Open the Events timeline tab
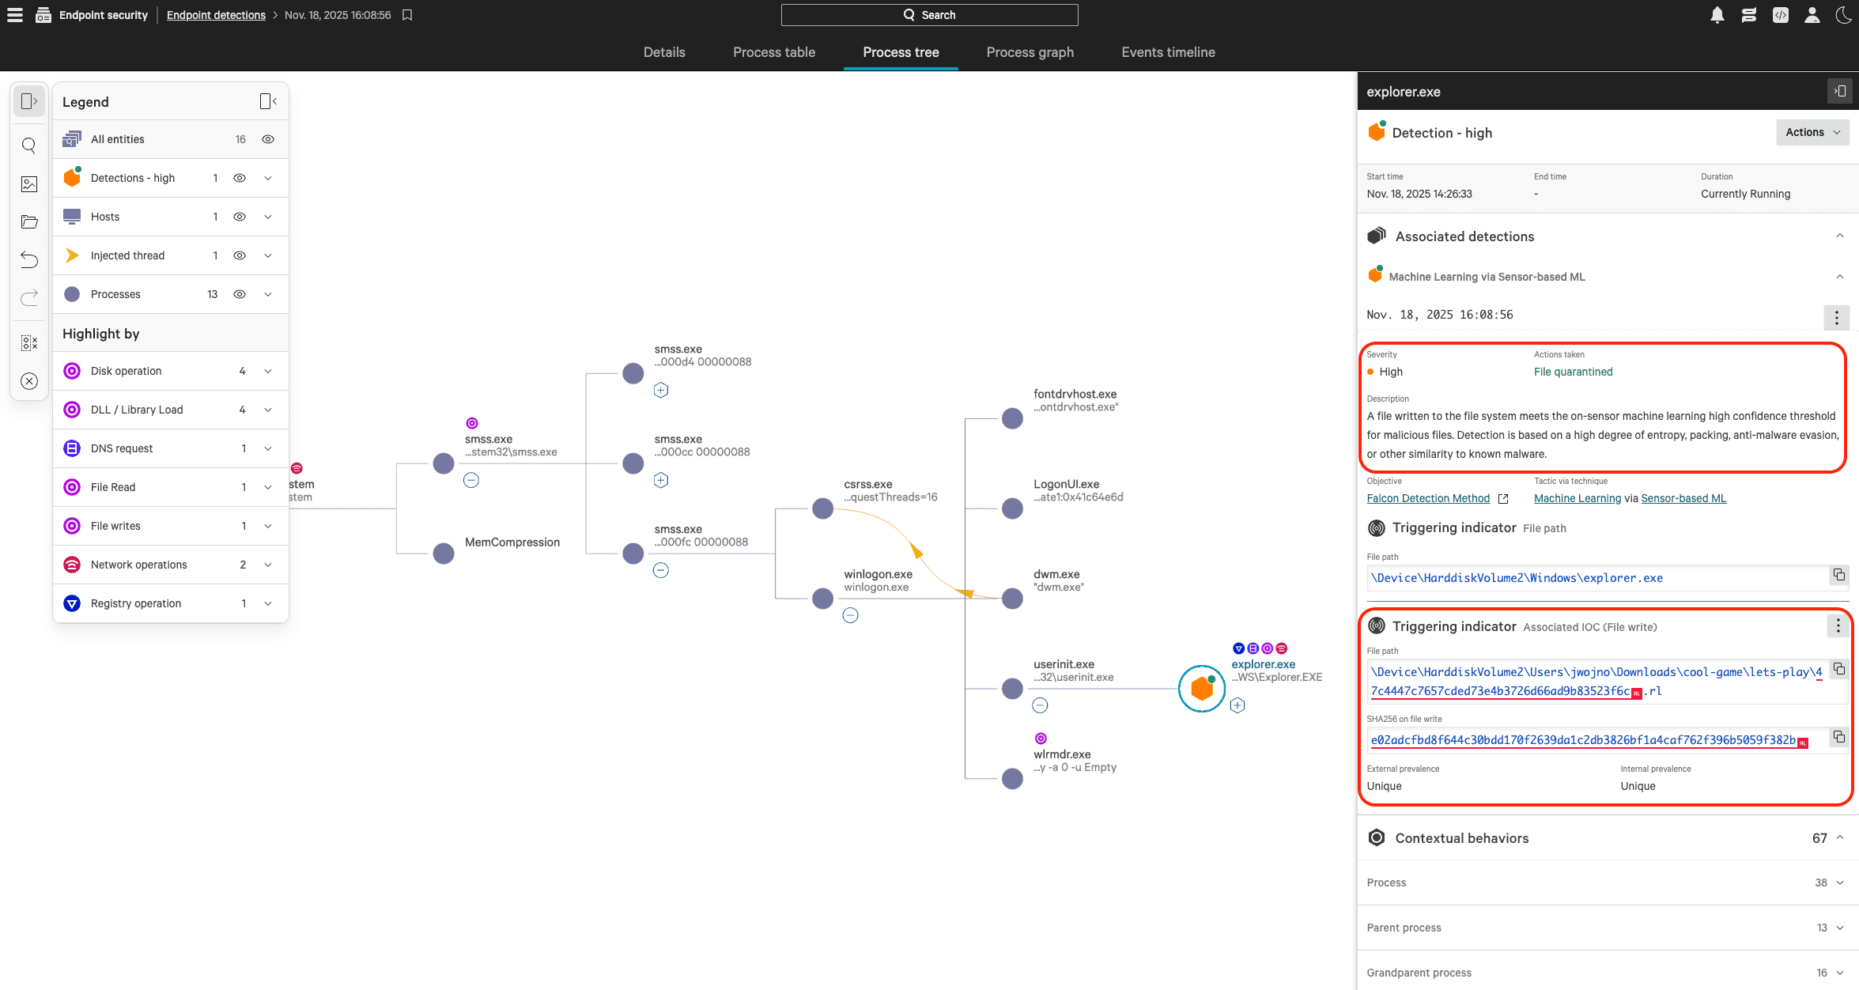 [x=1168, y=52]
